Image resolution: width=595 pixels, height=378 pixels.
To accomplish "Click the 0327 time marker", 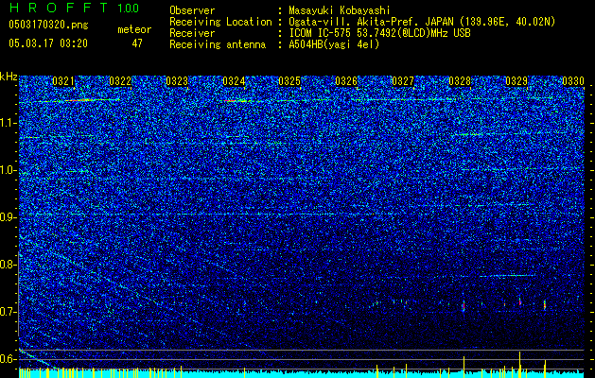I will 403,81.
